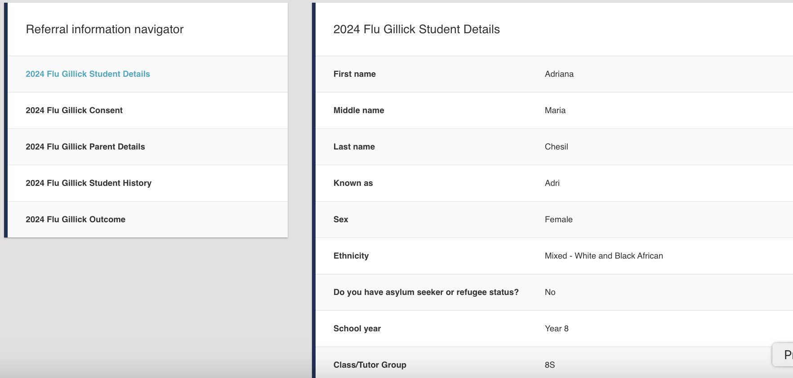
Task: Click the asylum seeker or refugee status question
Action: [x=426, y=292]
